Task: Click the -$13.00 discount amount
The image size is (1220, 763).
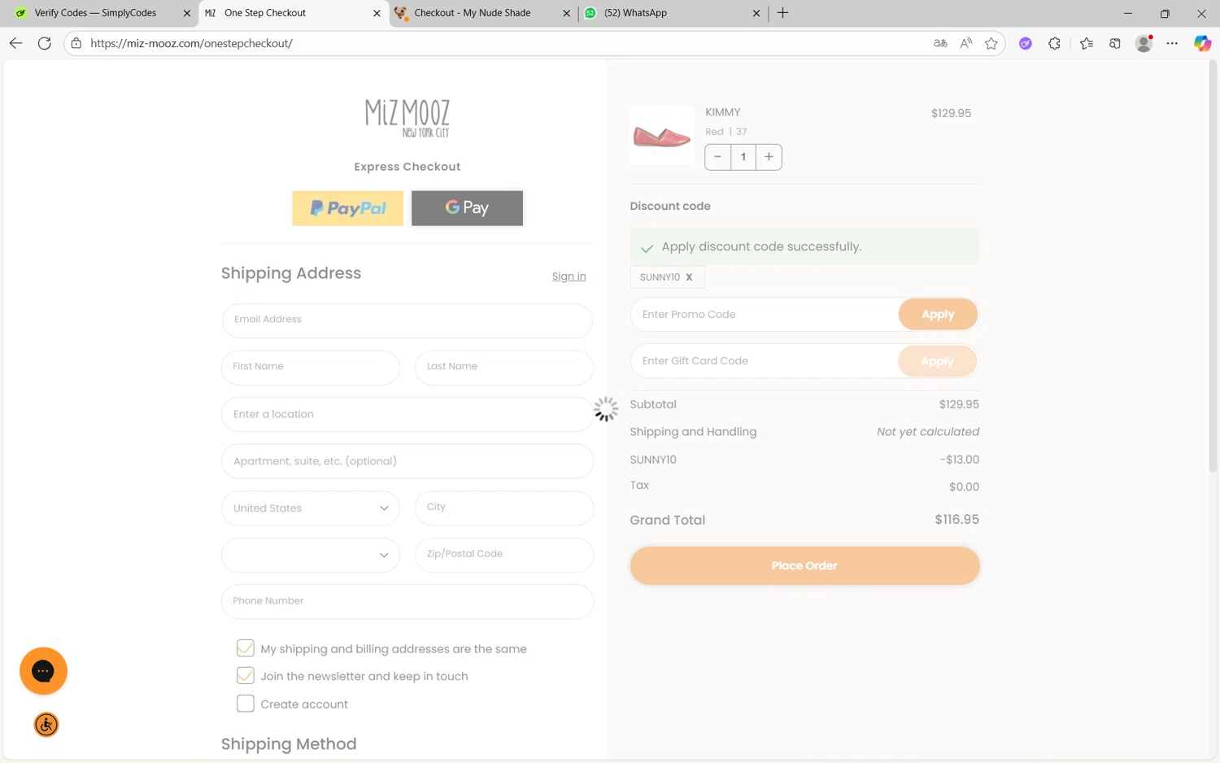Action: coord(959,460)
